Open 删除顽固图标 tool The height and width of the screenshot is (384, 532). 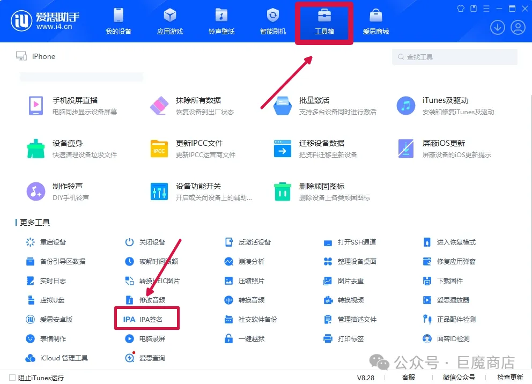(x=322, y=191)
